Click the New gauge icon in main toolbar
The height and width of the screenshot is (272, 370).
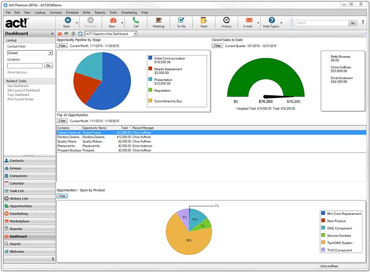tap(113, 20)
